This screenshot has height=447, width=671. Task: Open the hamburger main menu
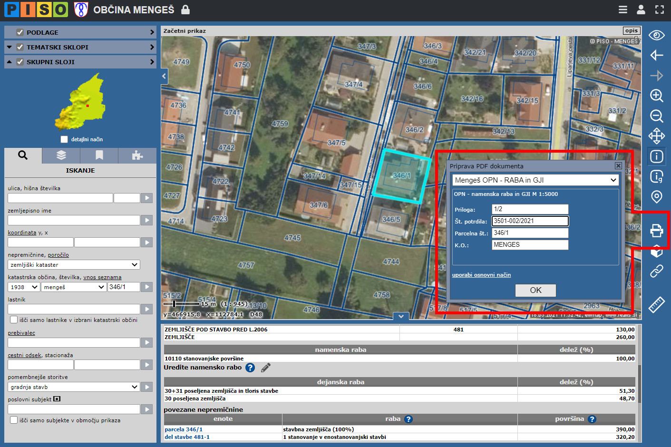click(622, 10)
